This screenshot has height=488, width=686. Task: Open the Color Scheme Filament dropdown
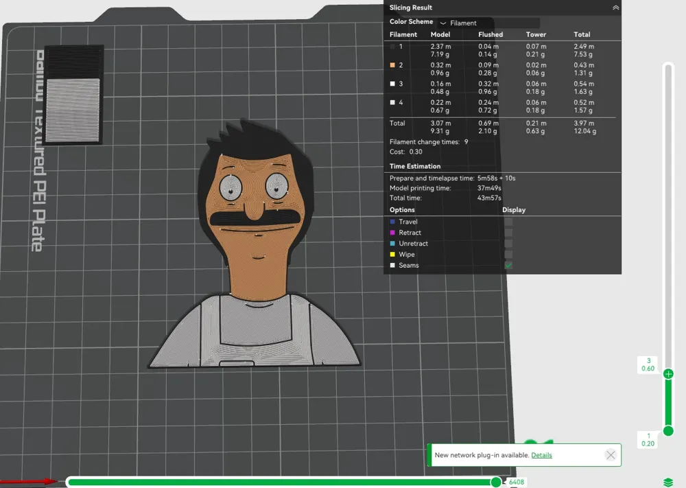coord(488,23)
